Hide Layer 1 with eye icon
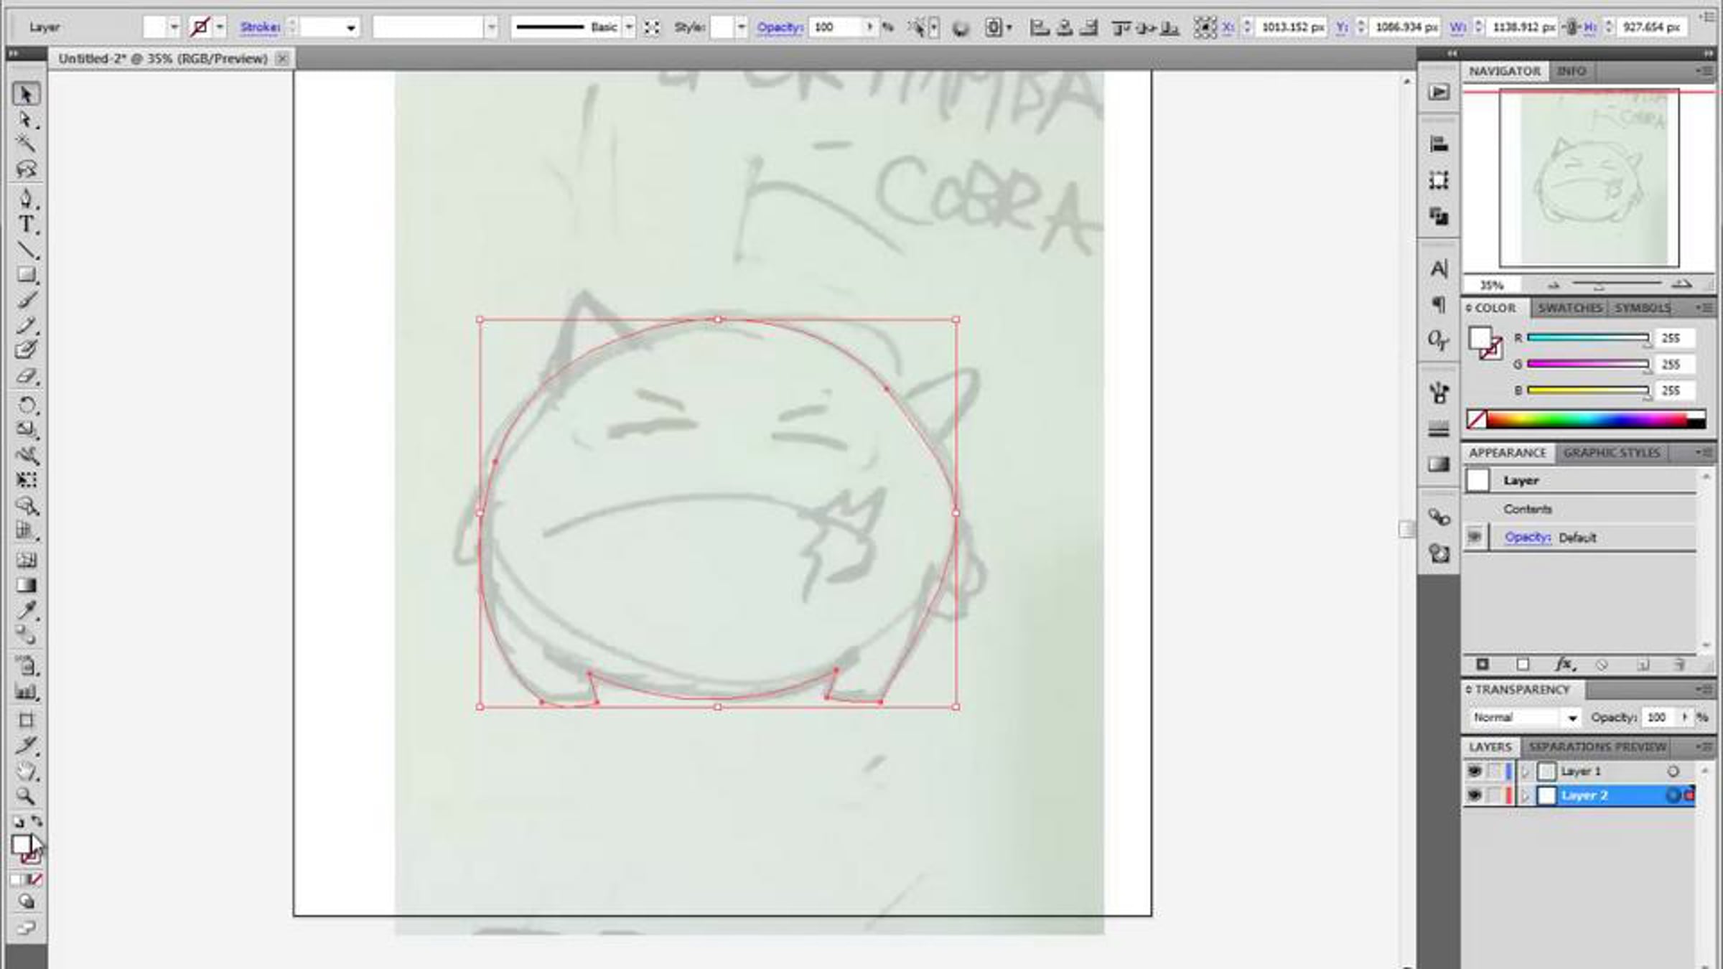 pos(1474,771)
